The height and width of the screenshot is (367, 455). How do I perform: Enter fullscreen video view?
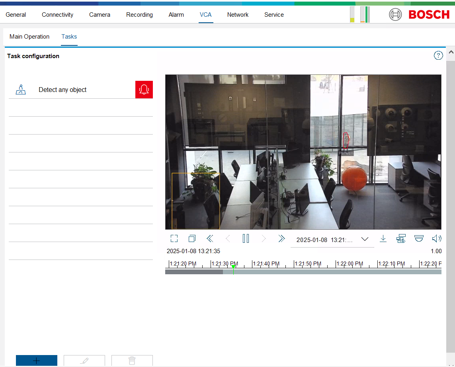[174, 239]
